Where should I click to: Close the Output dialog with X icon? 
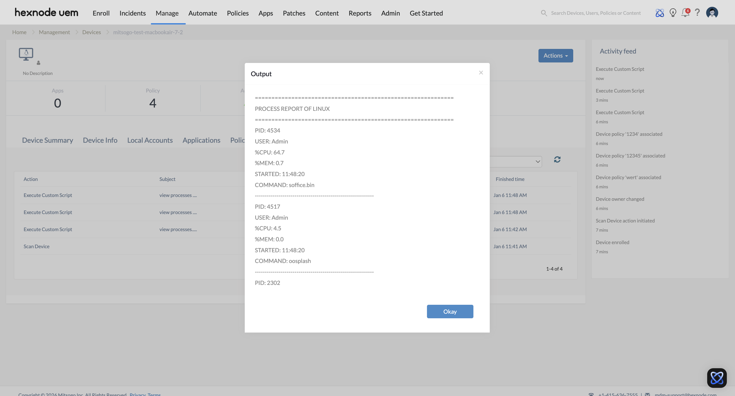[x=481, y=73]
